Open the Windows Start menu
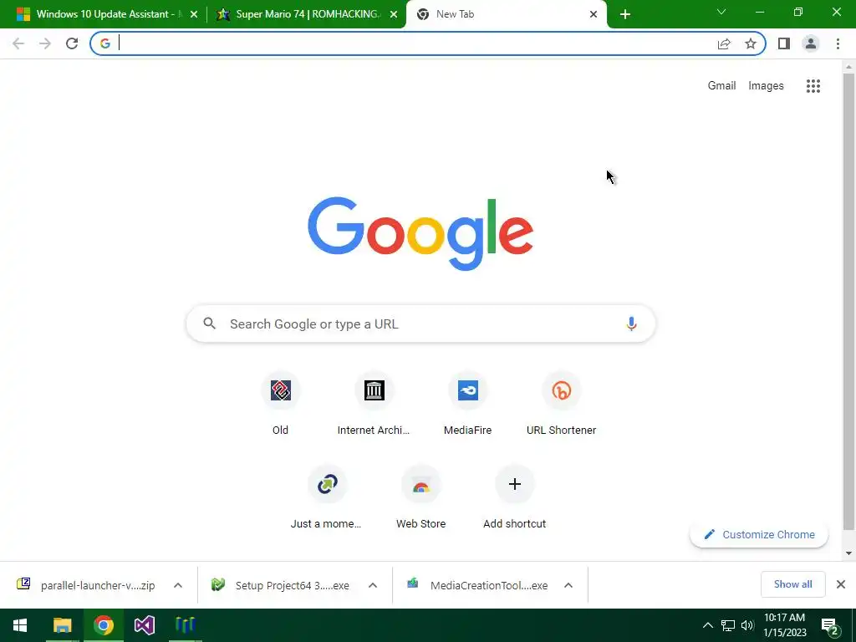Image resolution: width=856 pixels, height=642 pixels. coord(20,625)
